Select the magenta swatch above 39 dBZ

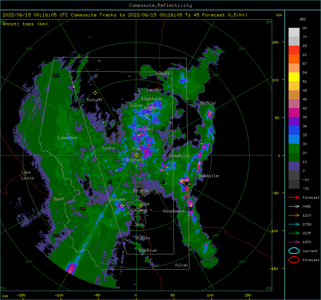click(294, 113)
